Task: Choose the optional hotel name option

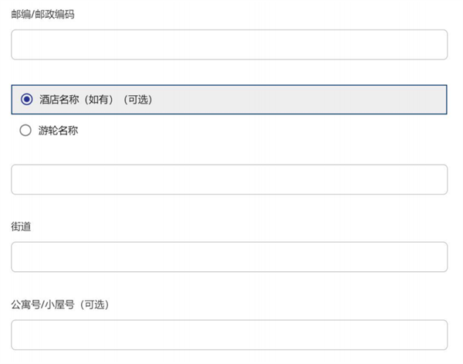Action: pos(26,99)
